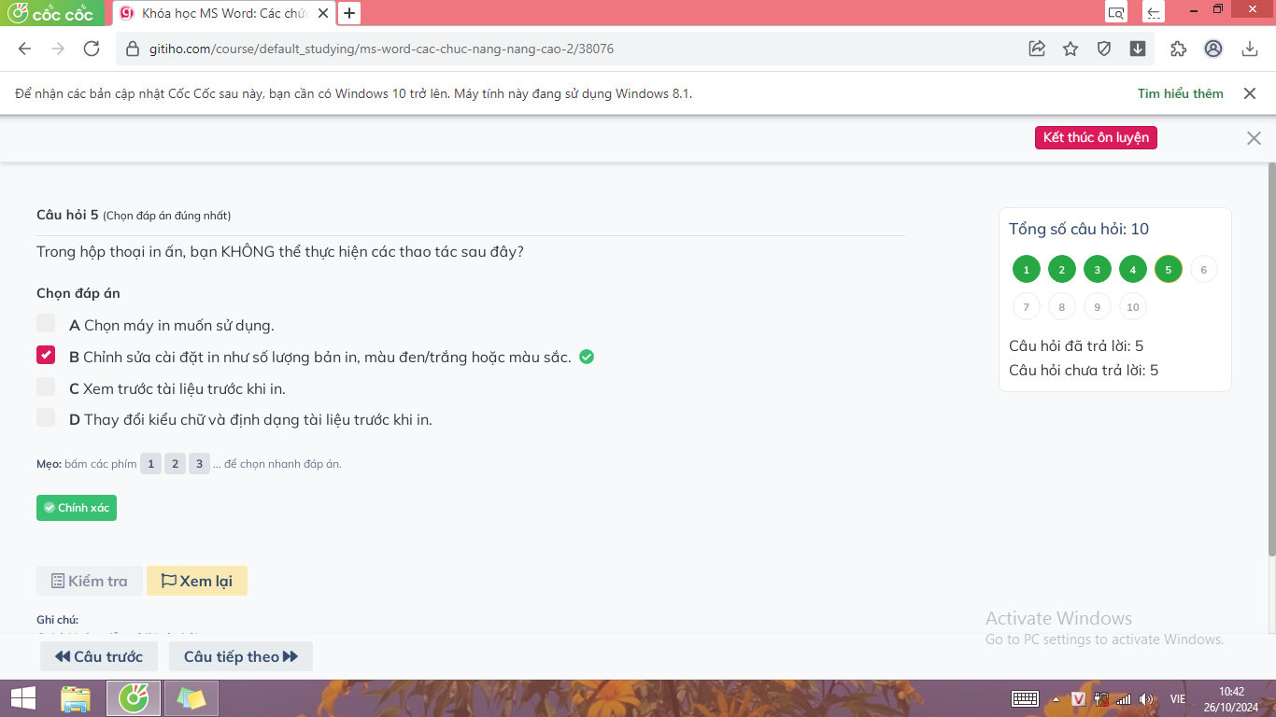The width and height of the screenshot is (1276, 717).
Task: Check answer D Thay đổi kiểu chữ
Action: tap(46, 417)
